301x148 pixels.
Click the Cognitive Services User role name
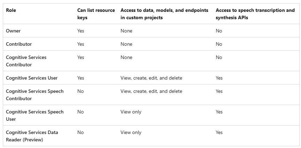click(32, 78)
